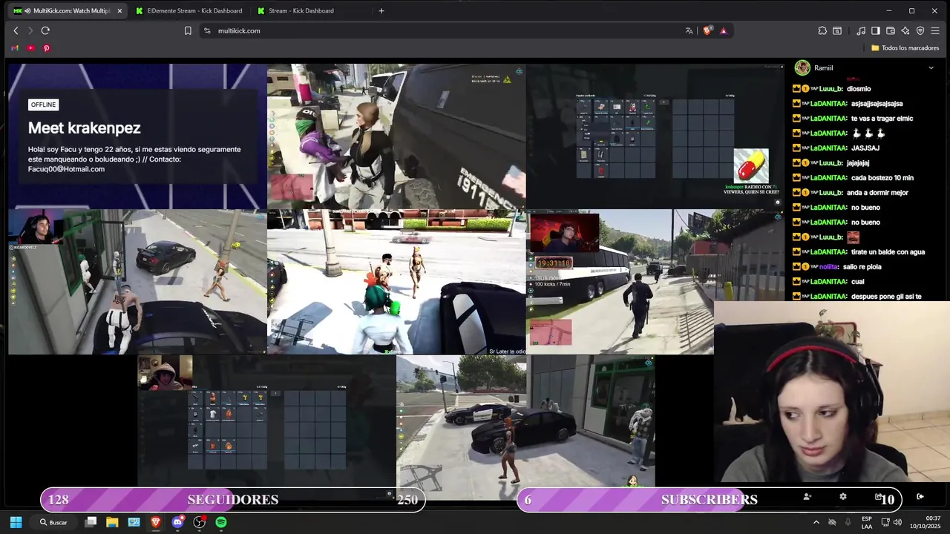Open Discord from the taskbar

(177, 522)
